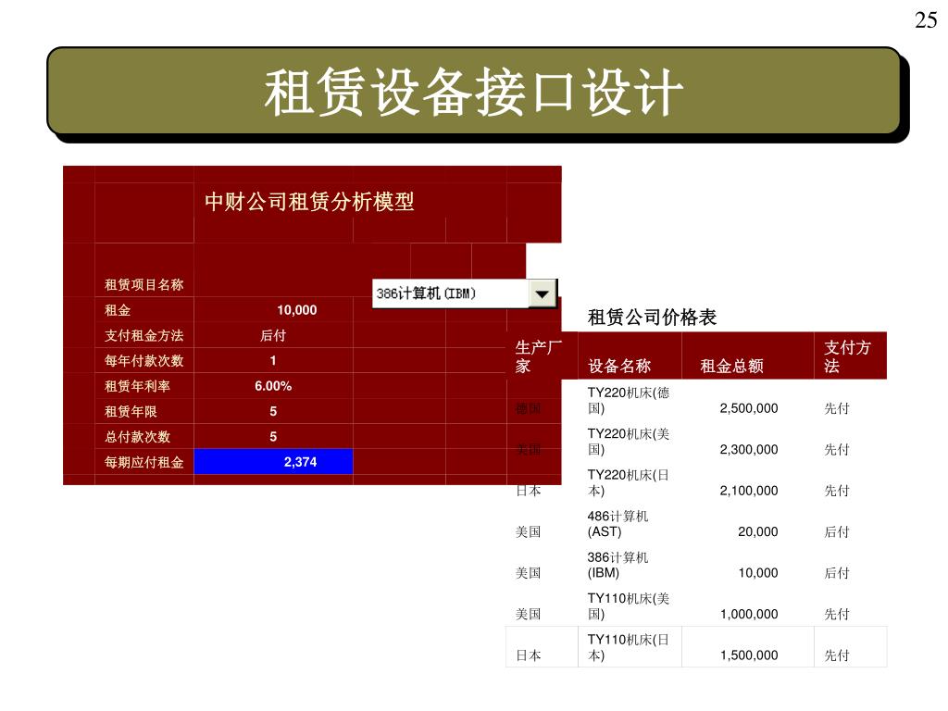Click the rent amount 2,100,000

(748, 491)
